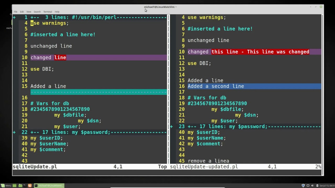Click '#inserted a line here!' in right pane
Image resolution: width=335 pixels, height=188 pixels.
click(220, 29)
